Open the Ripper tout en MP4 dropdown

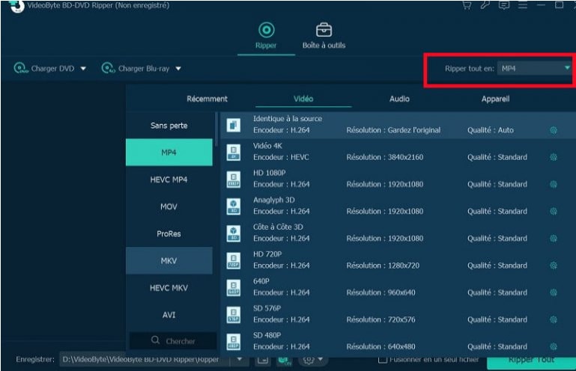[534, 68]
